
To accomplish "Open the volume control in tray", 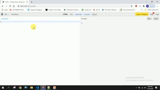I will [x=145, y=88].
